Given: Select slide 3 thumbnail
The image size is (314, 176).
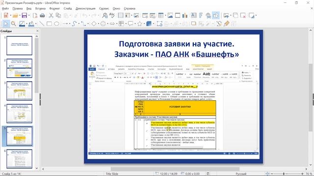Looking at the screenshot, I should click(x=19, y=91).
